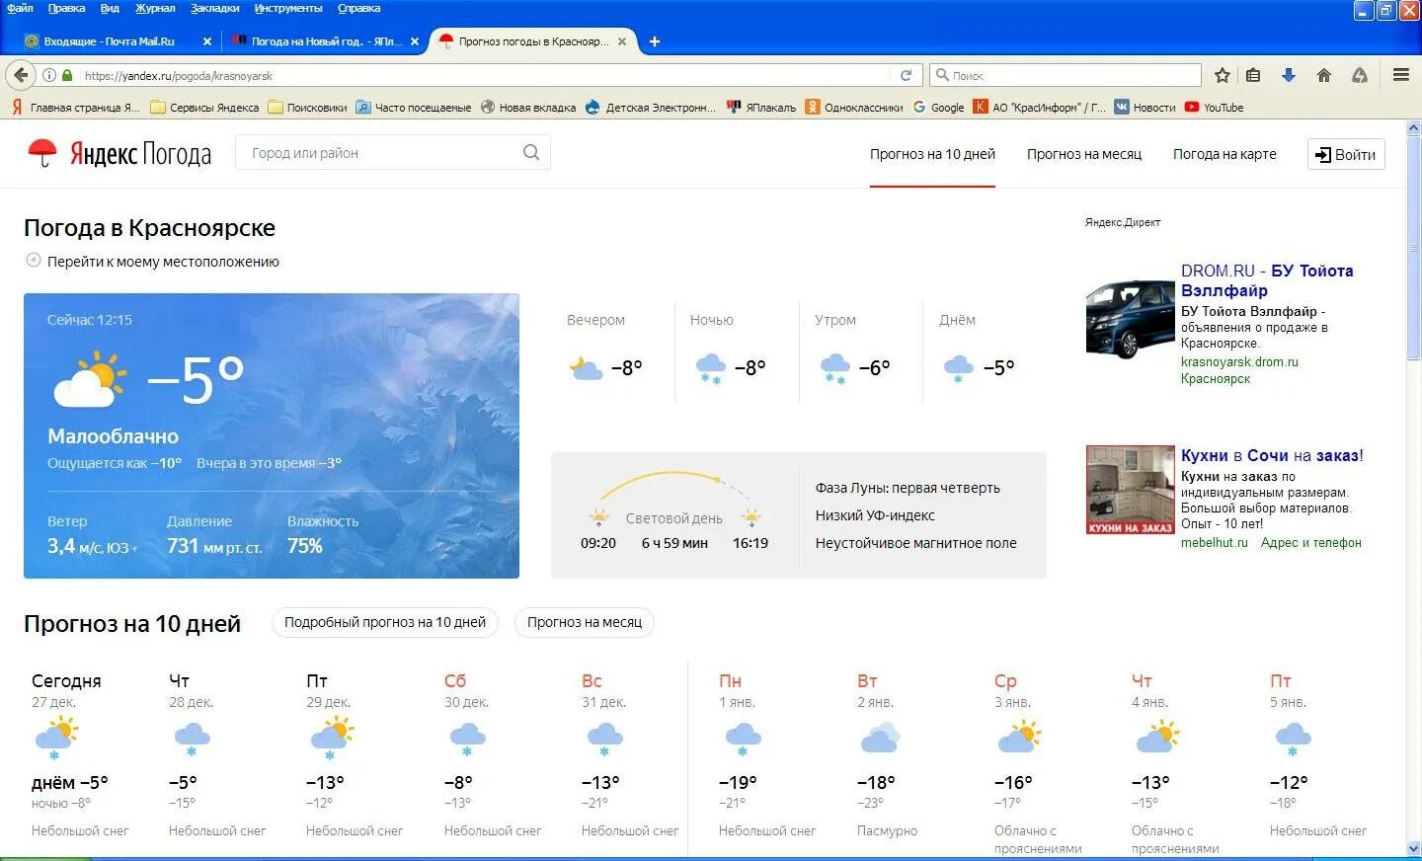Click the Яндекс.Директ label

pos(1123,222)
